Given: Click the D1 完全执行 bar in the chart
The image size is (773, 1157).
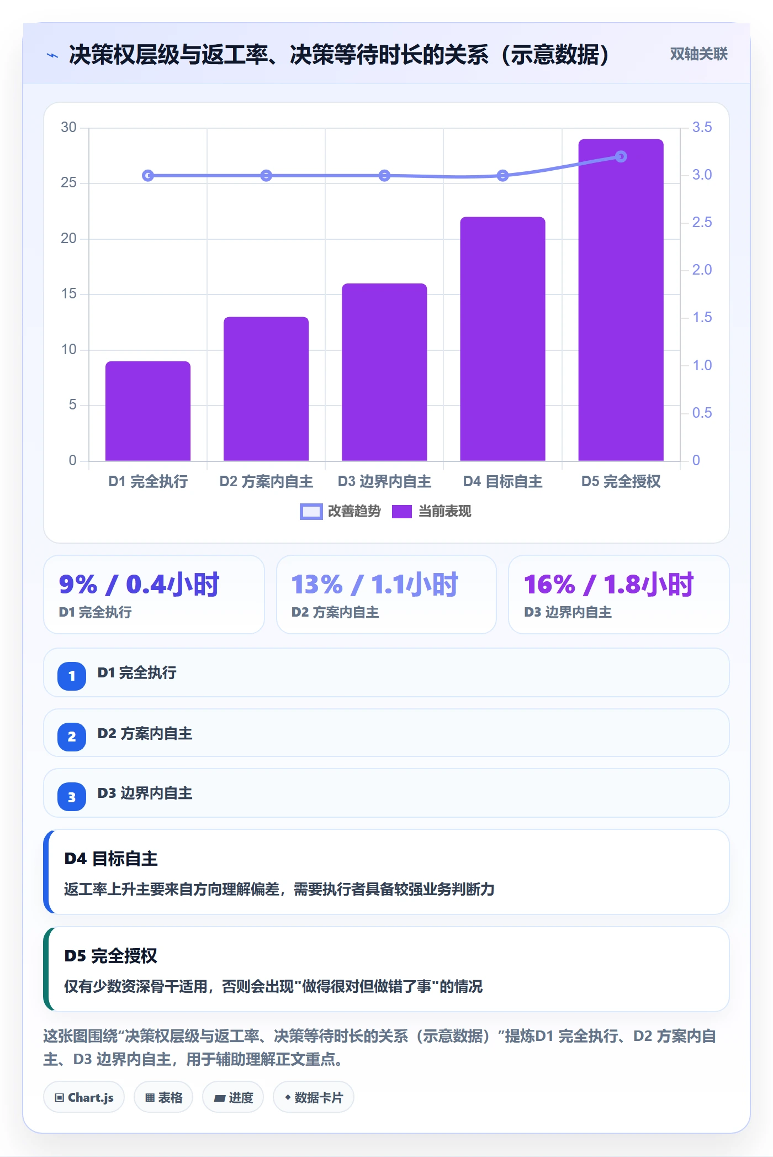Looking at the screenshot, I should [148, 411].
